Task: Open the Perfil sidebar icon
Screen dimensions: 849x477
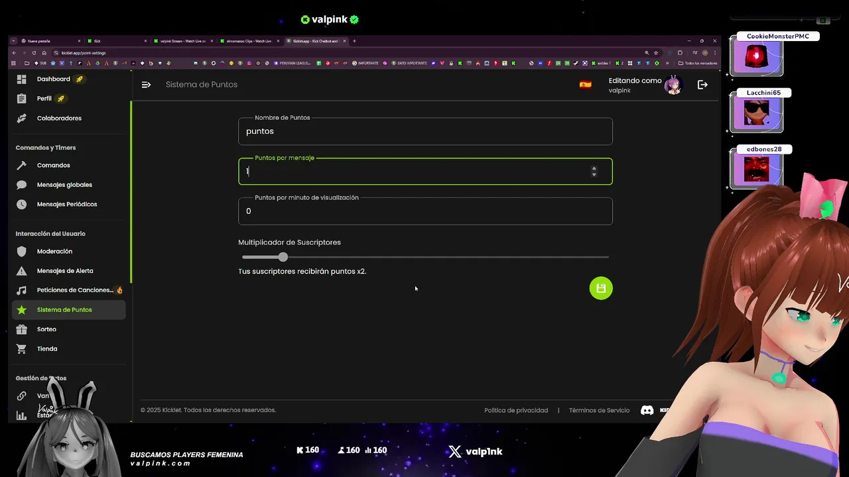Action: click(x=22, y=98)
